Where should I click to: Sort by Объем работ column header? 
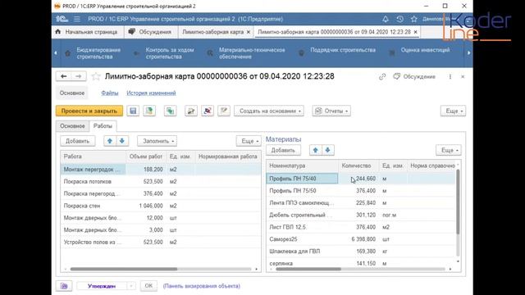coord(145,157)
